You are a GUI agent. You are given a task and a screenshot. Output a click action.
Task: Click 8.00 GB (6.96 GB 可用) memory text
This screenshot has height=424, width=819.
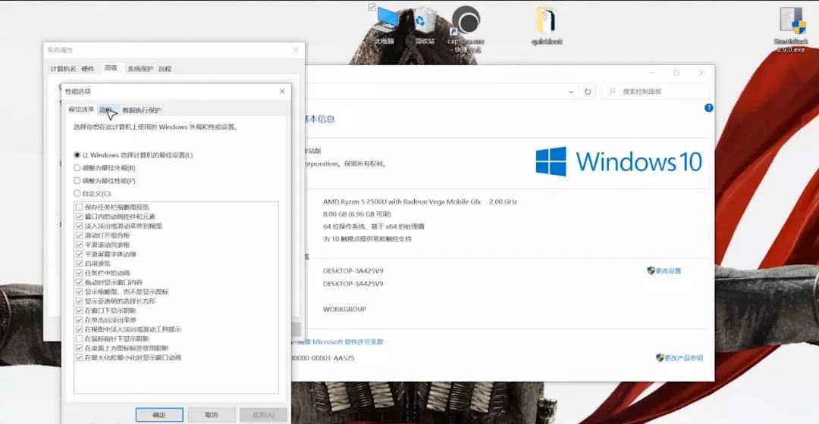point(356,214)
